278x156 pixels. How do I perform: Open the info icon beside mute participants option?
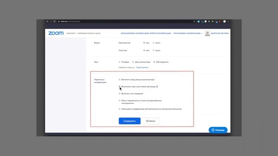click(x=157, y=87)
